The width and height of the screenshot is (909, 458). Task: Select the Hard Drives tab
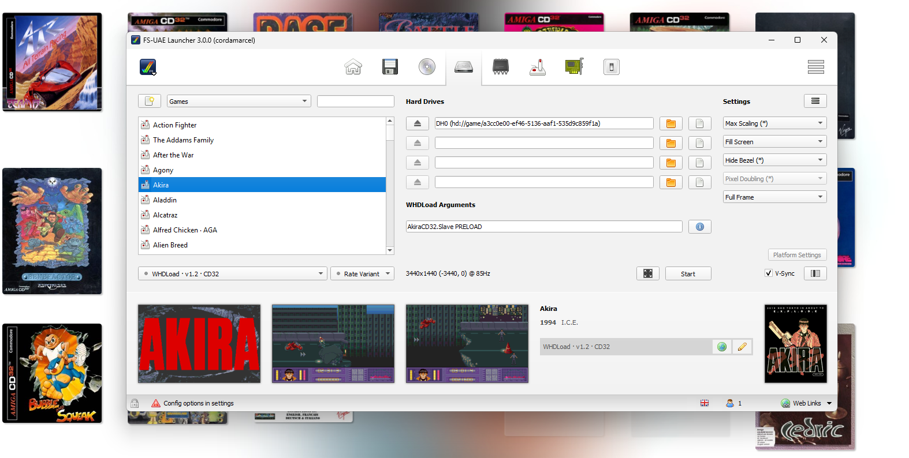coord(463,67)
